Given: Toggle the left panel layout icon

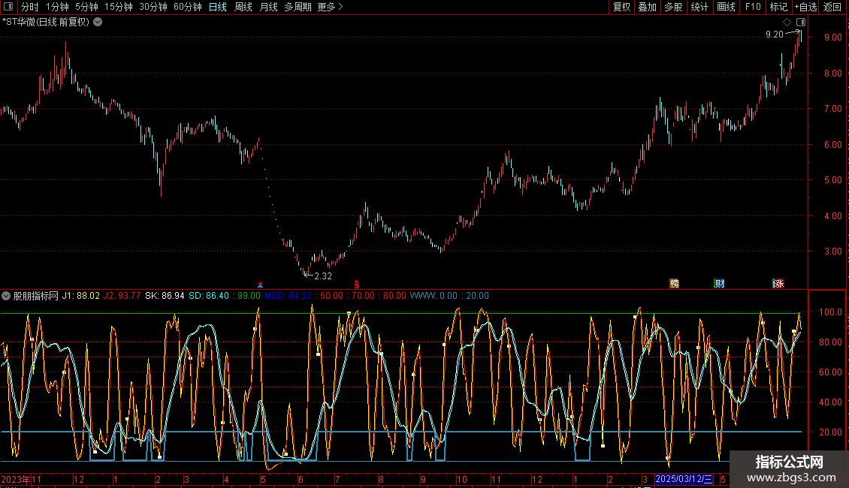Looking at the screenshot, I should [8, 7].
